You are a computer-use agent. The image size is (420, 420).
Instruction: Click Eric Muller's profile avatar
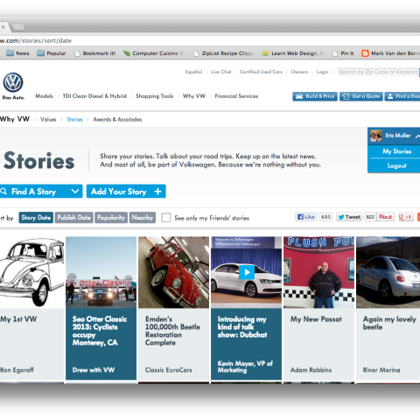pos(376,136)
